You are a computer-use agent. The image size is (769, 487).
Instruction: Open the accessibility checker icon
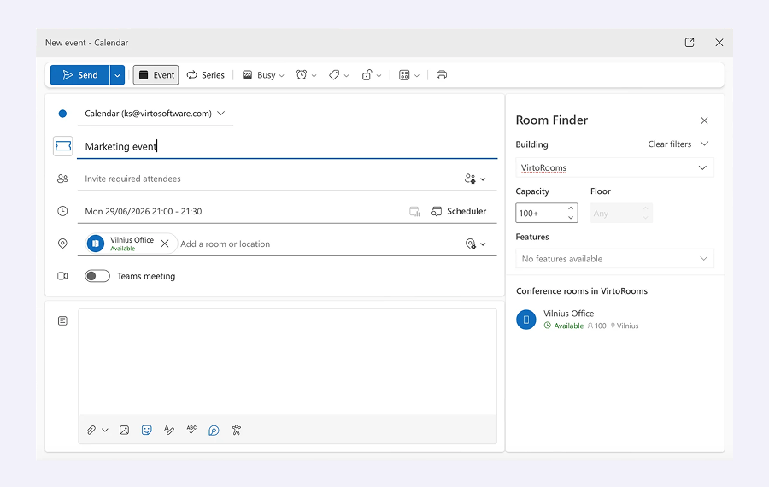pyautogui.click(x=237, y=430)
